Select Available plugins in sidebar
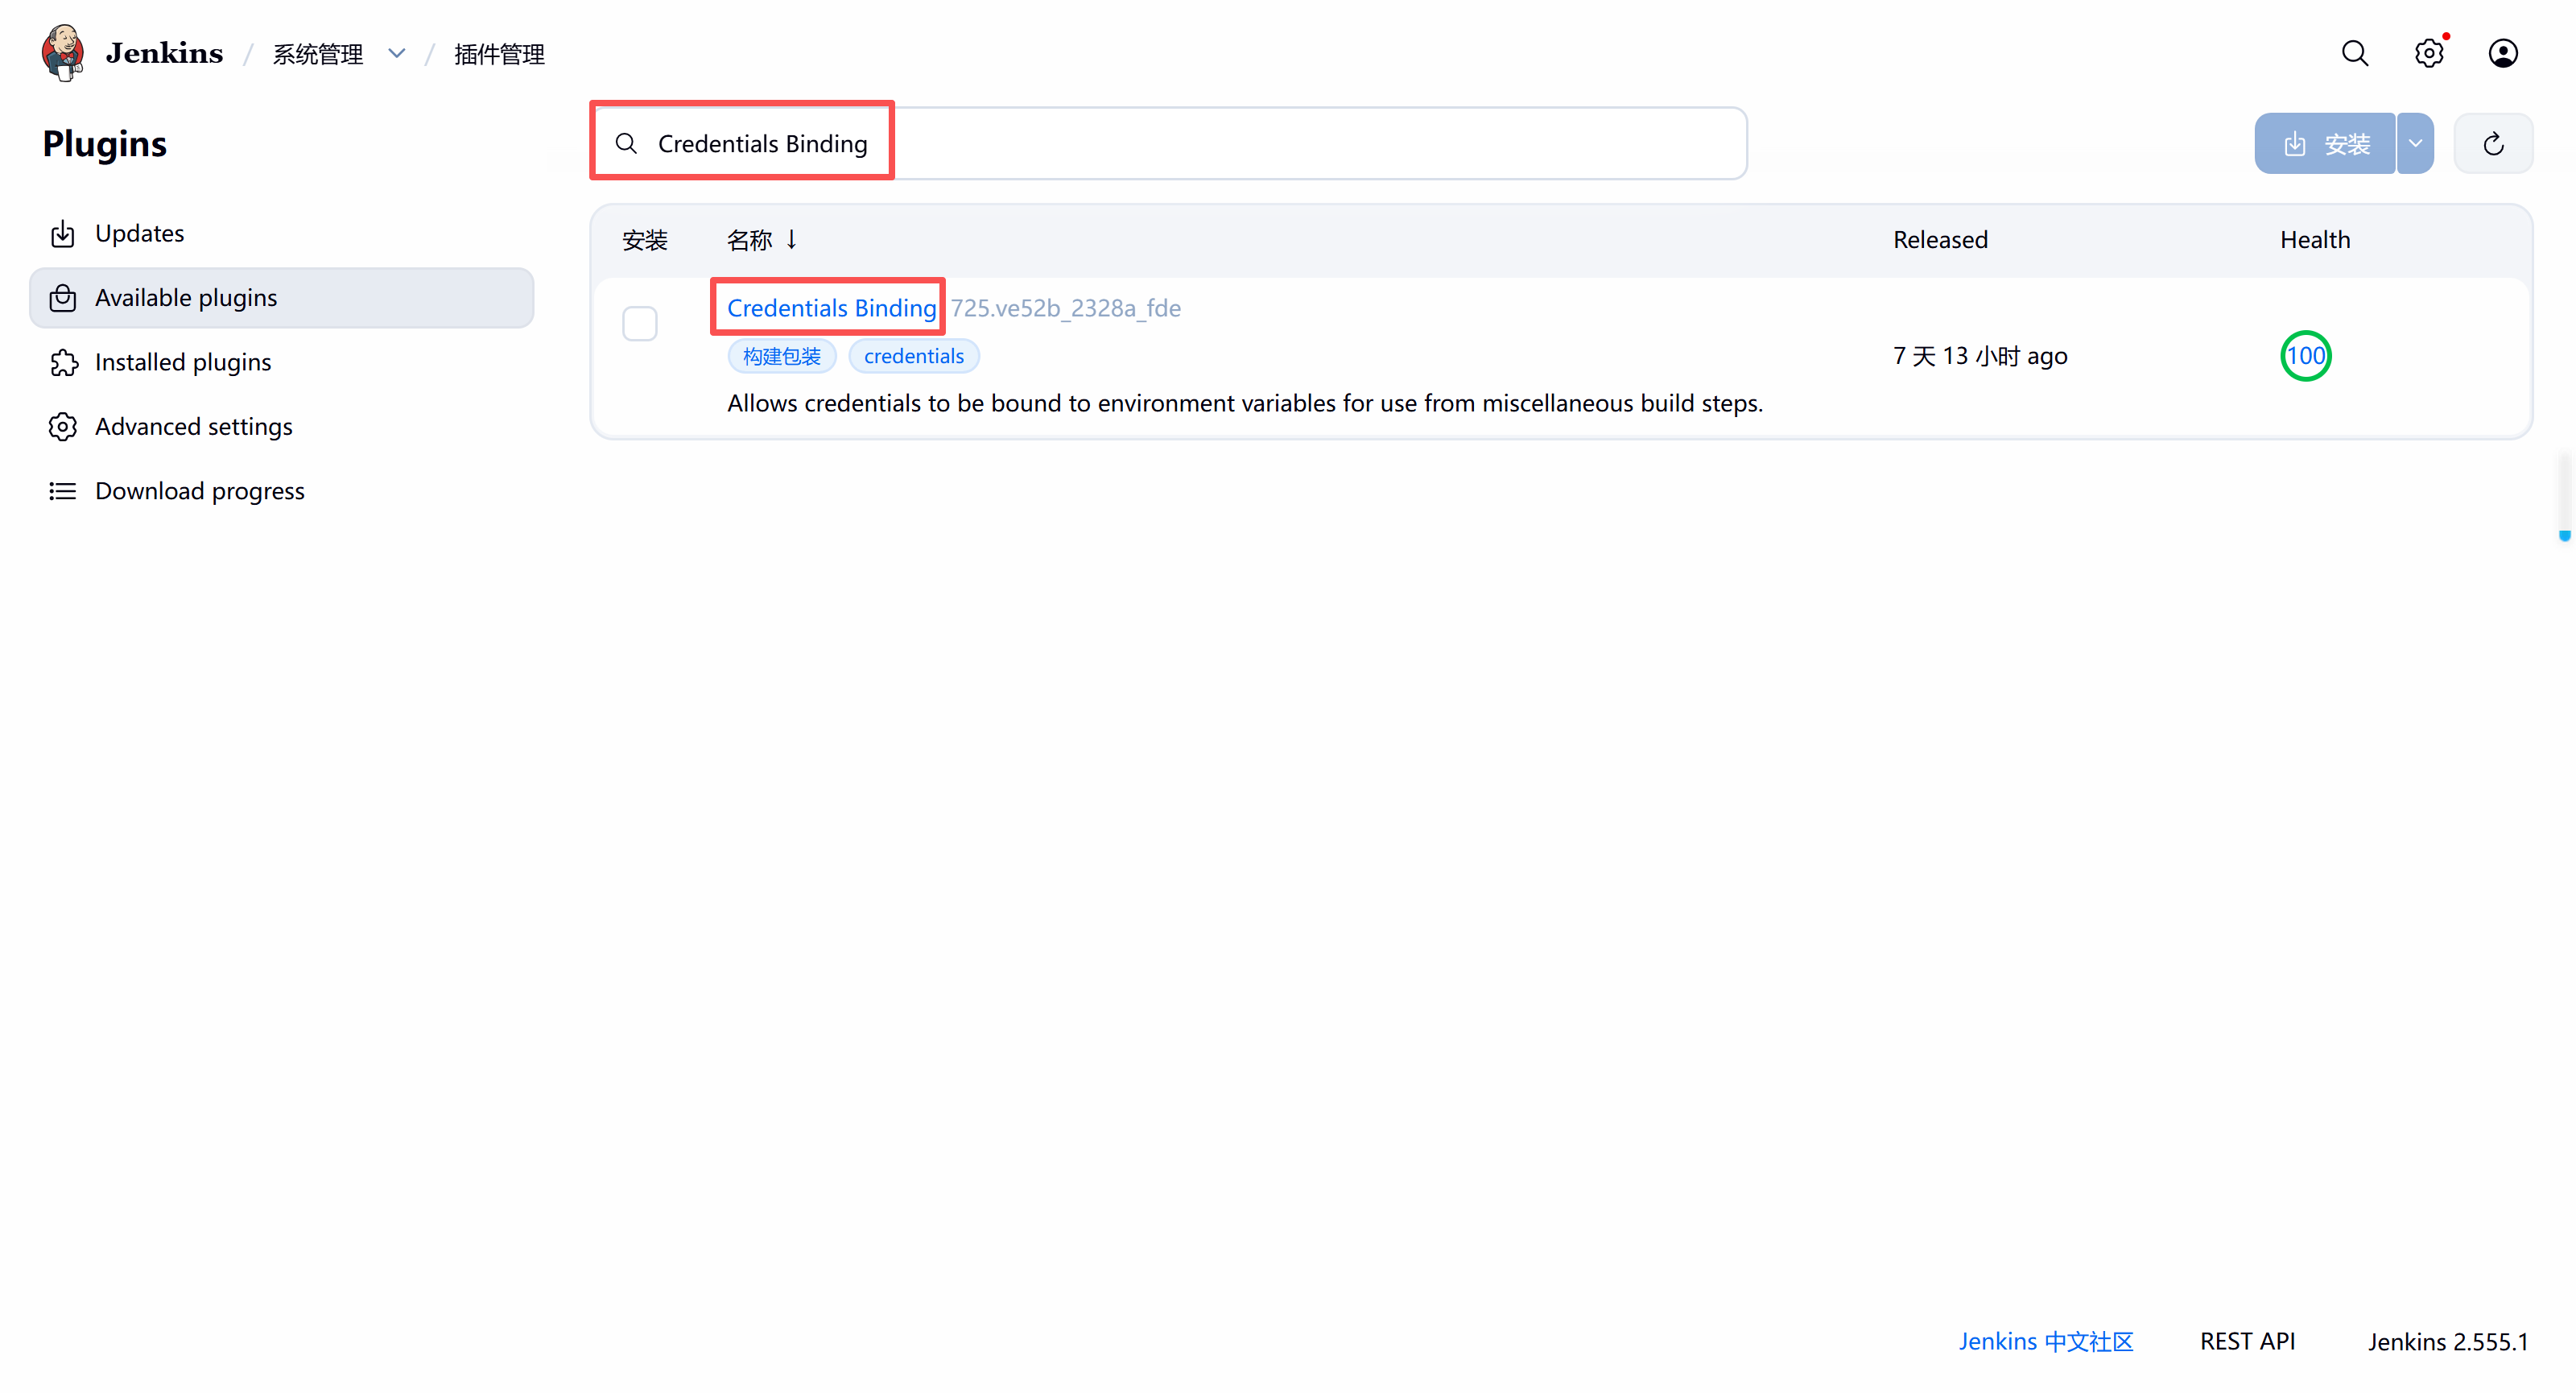2576x1393 pixels. pyautogui.click(x=282, y=298)
